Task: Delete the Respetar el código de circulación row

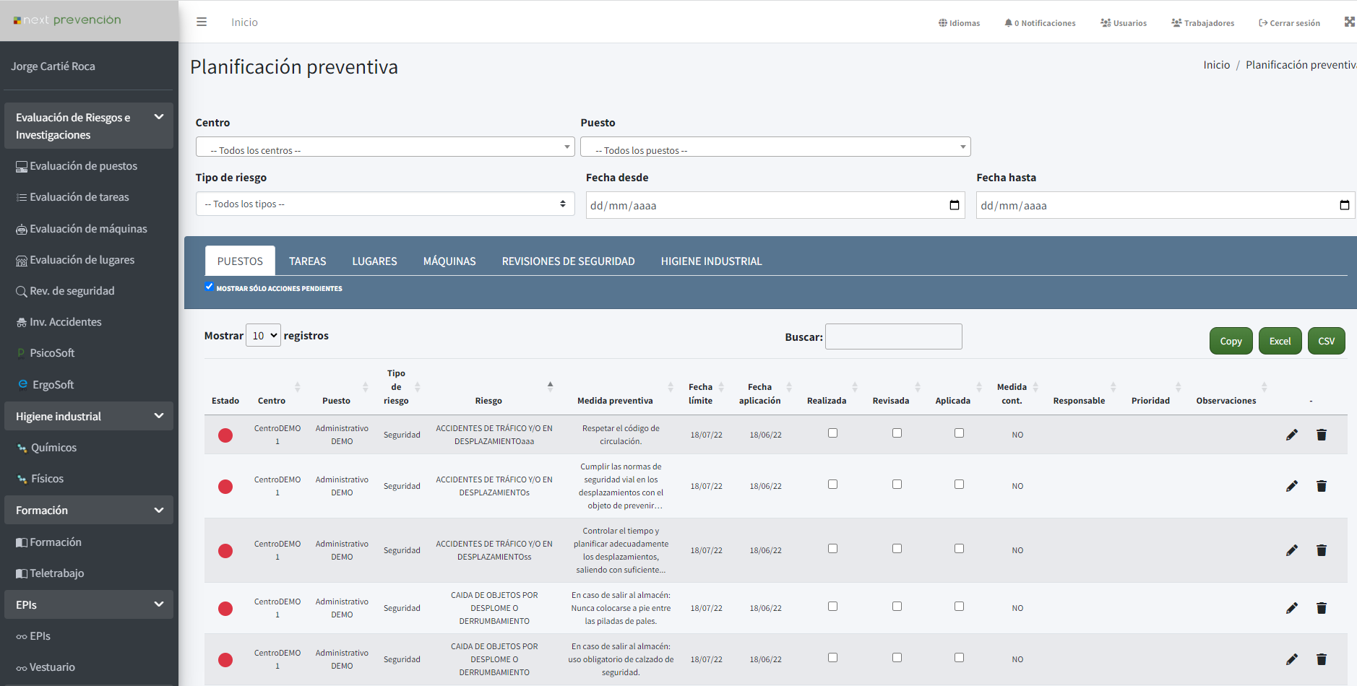Action: pos(1322,435)
